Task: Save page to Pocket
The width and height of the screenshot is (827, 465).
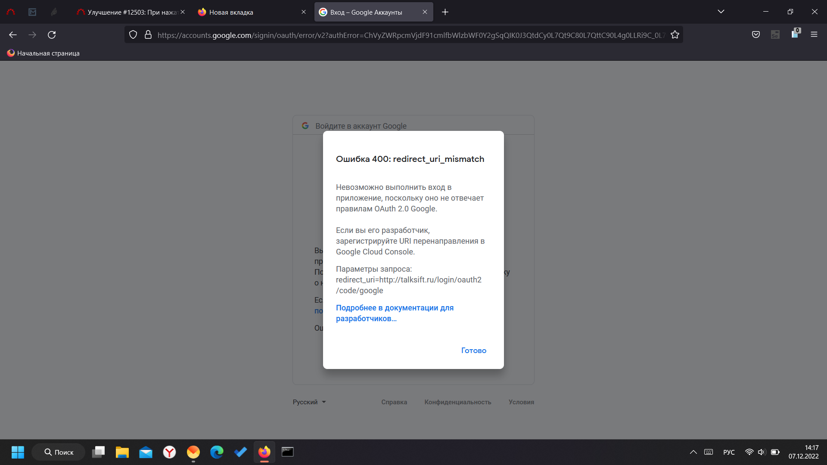Action: point(756,35)
